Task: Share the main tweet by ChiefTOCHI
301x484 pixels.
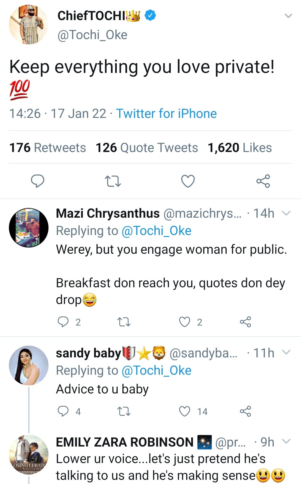Action: 263,181
